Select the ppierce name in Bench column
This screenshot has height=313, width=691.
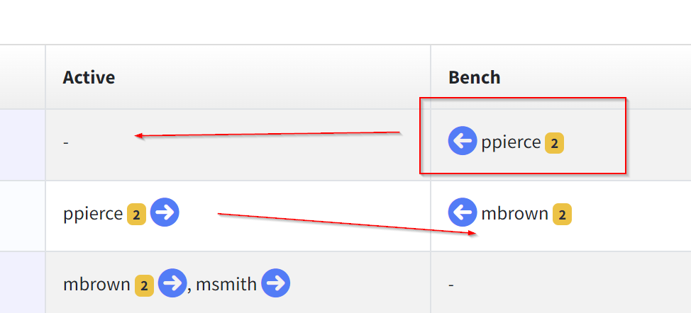(x=511, y=142)
